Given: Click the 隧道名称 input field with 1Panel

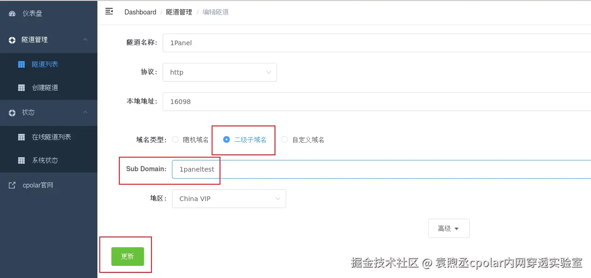Looking at the screenshot, I should click(377, 43).
